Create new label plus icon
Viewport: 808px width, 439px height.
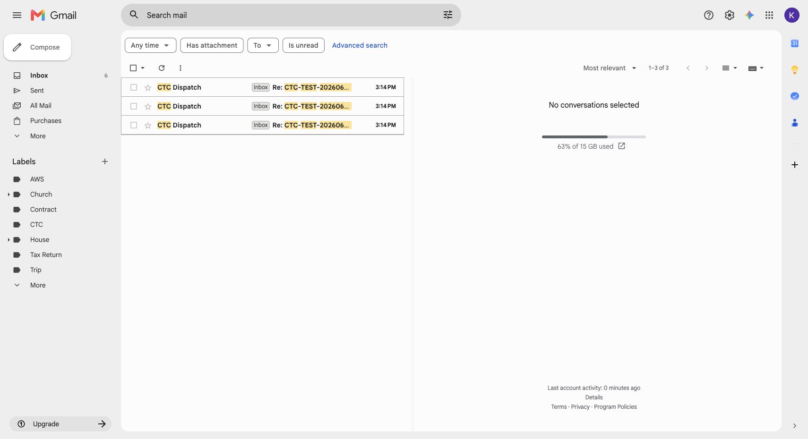[105, 161]
